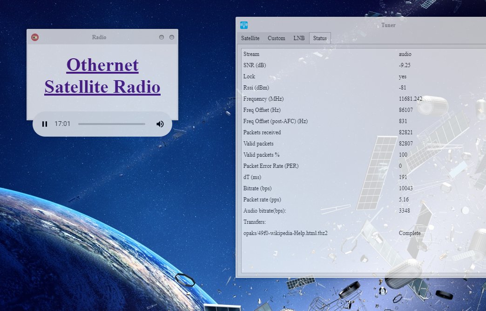The width and height of the screenshot is (486, 311).
Task: Seek within the audio progress bar
Action: [x=112, y=124]
